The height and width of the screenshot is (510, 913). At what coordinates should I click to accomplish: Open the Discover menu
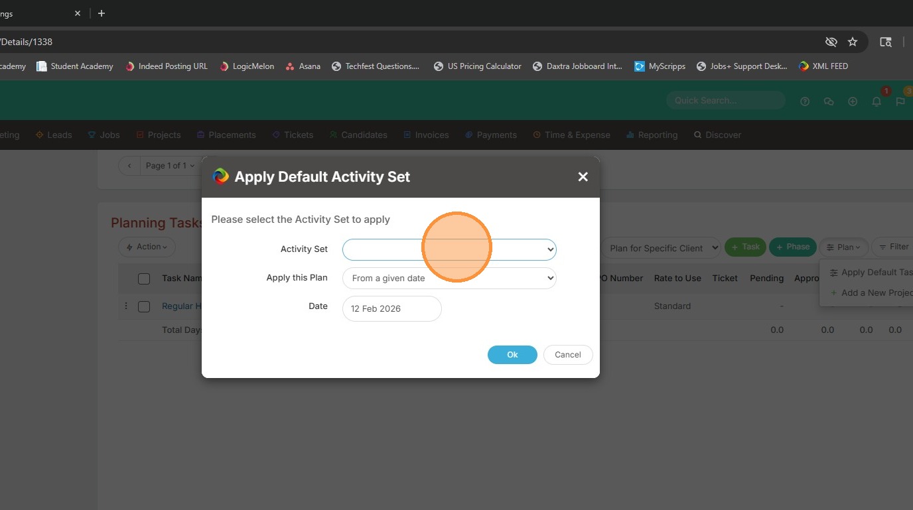[x=717, y=135]
